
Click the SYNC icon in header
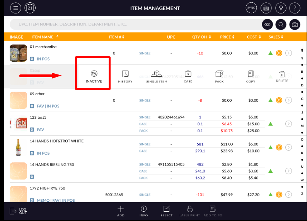[x=251, y=8]
